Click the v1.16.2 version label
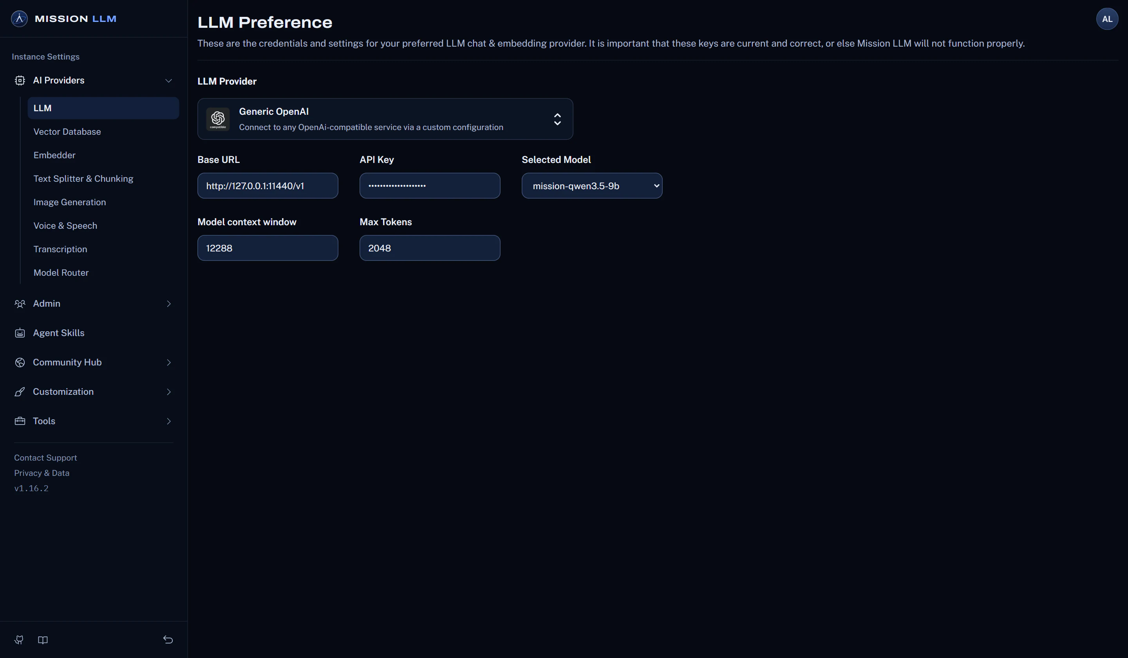This screenshot has height=658, width=1128. [x=31, y=488]
